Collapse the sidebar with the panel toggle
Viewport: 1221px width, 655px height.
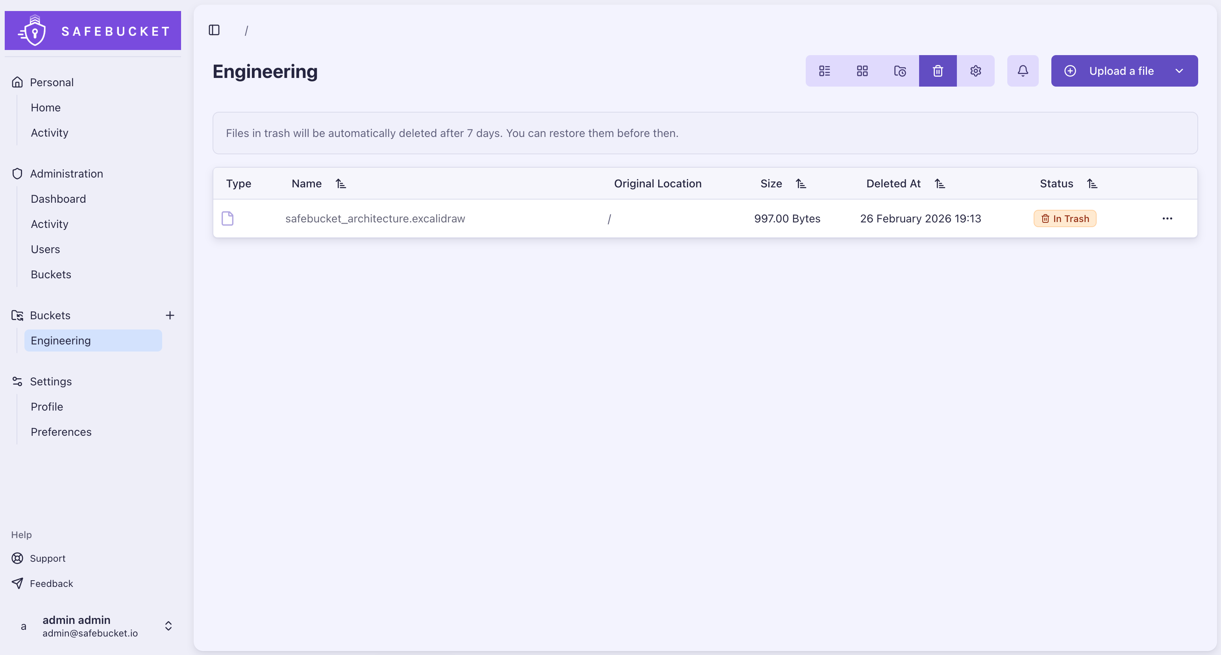(214, 30)
